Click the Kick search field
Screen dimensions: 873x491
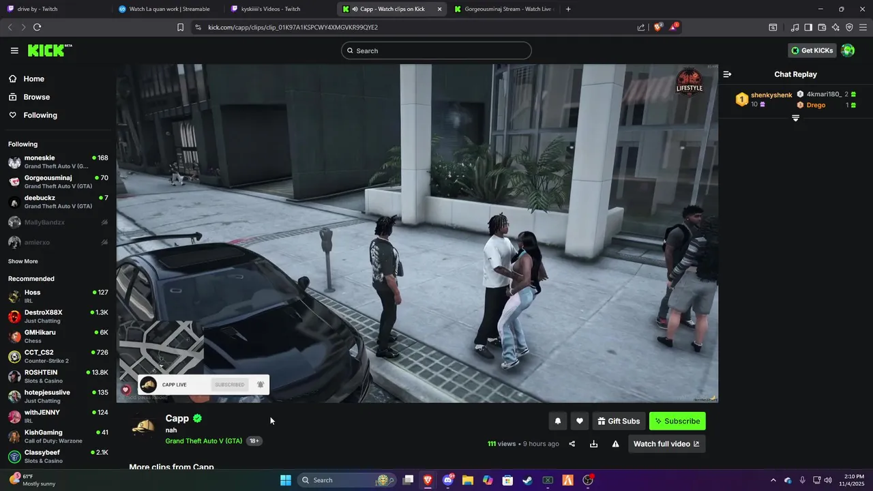click(436, 50)
